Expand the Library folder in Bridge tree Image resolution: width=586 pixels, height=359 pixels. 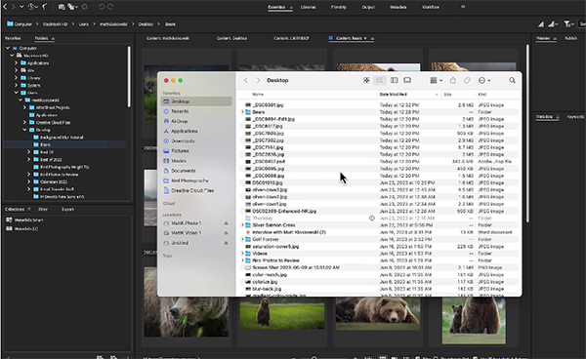(16, 78)
